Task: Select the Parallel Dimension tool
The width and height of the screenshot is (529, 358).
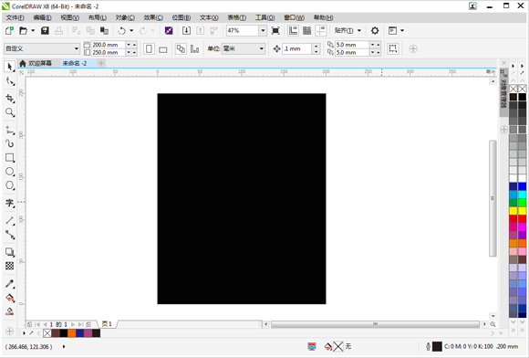Action: (9, 220)
